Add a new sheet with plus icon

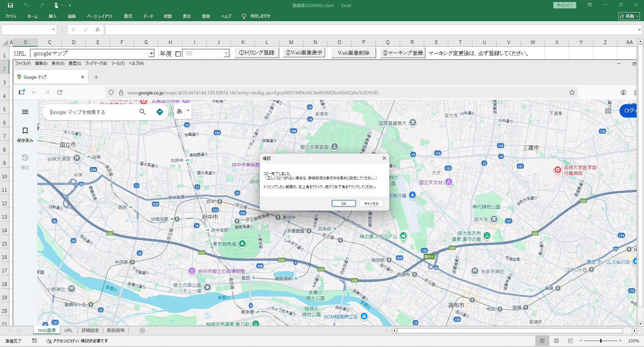point(142,331)
